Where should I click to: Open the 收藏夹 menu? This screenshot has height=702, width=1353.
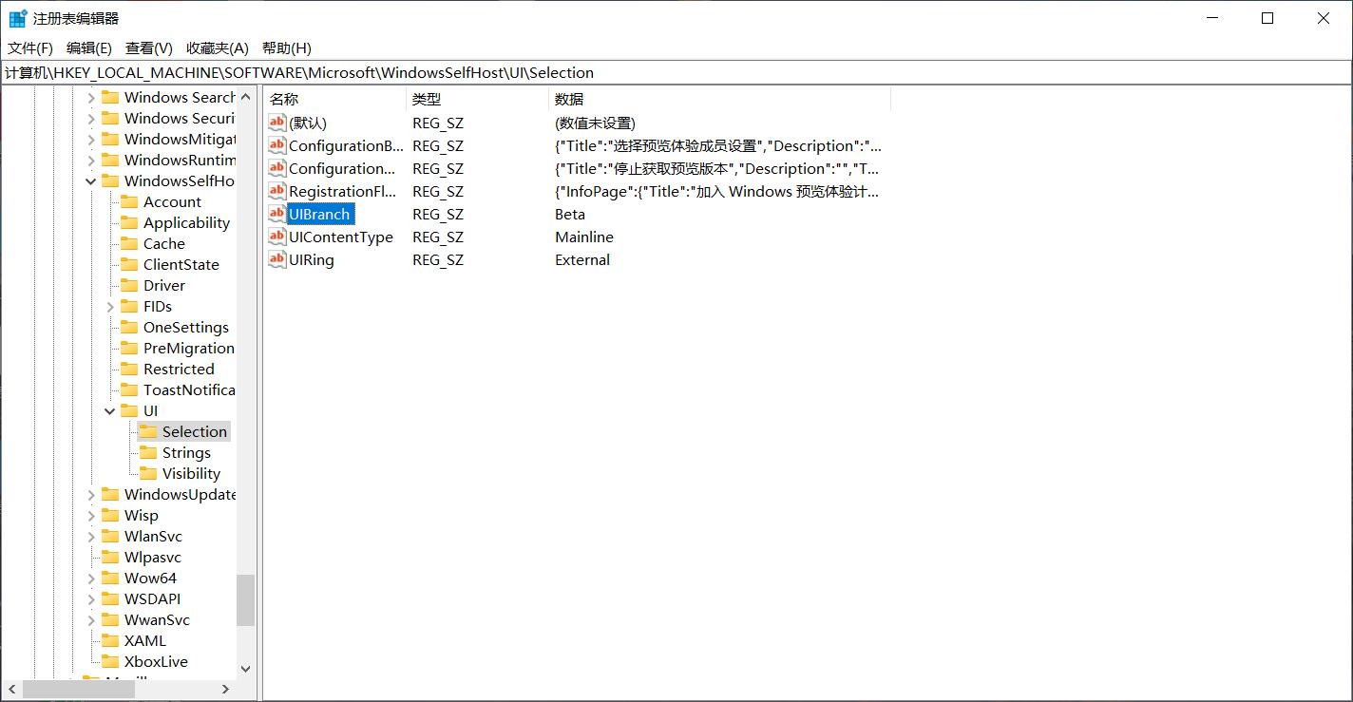[215, 47]
